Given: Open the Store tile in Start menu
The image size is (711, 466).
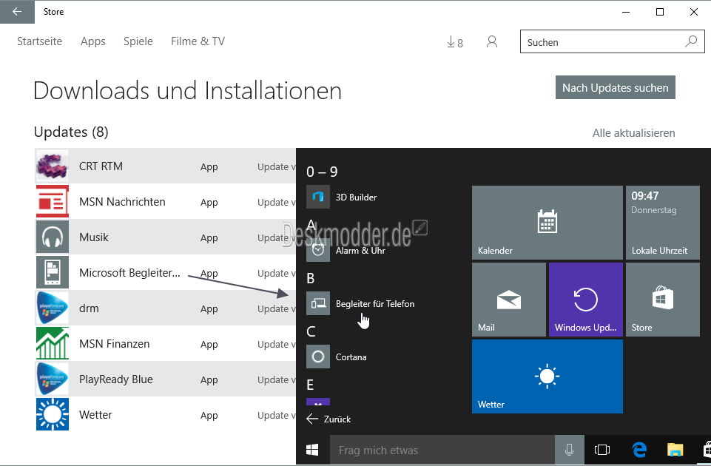Looking at the screenshot, I should pyautogui.click(x=662, y=300).
